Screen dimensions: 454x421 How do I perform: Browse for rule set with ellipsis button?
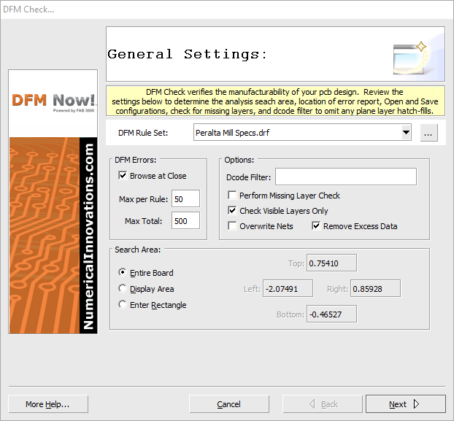428,133
